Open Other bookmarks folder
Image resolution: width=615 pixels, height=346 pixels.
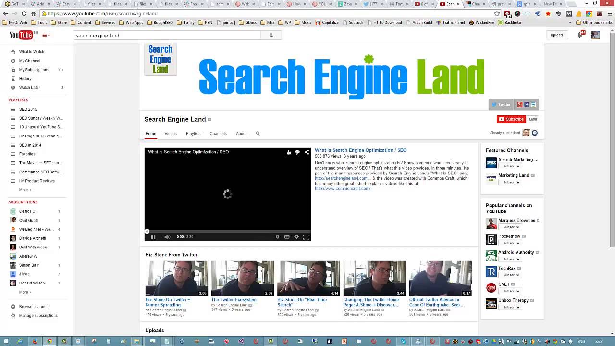click(594, 22)
